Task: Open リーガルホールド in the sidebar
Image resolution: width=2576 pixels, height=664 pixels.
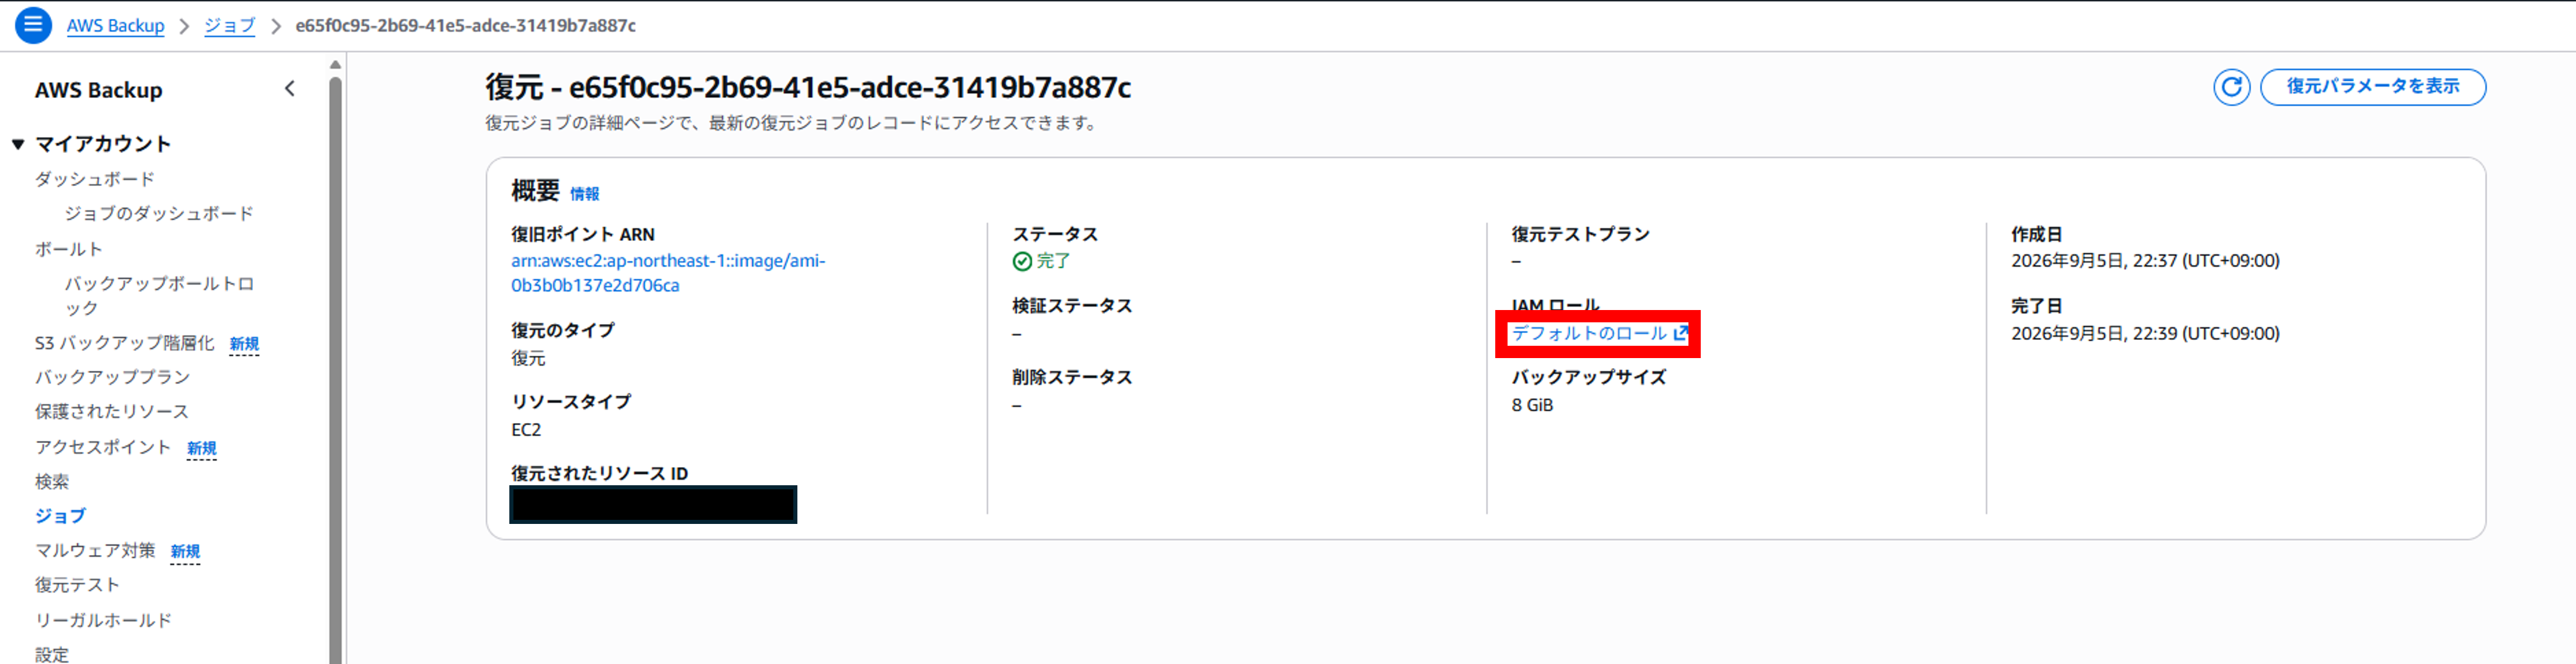Action: click(103, 620)
